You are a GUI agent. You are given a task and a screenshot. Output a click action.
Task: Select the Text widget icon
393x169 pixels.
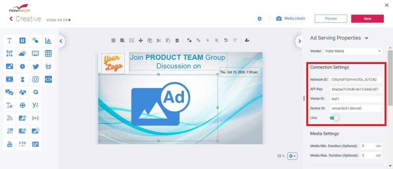pyautogui.click(x=10, y=41)
